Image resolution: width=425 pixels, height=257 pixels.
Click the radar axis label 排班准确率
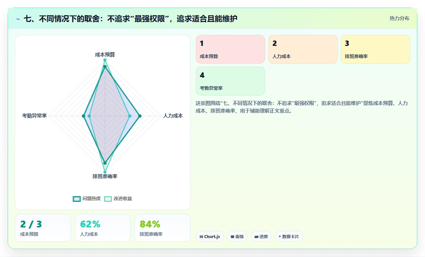105,176
